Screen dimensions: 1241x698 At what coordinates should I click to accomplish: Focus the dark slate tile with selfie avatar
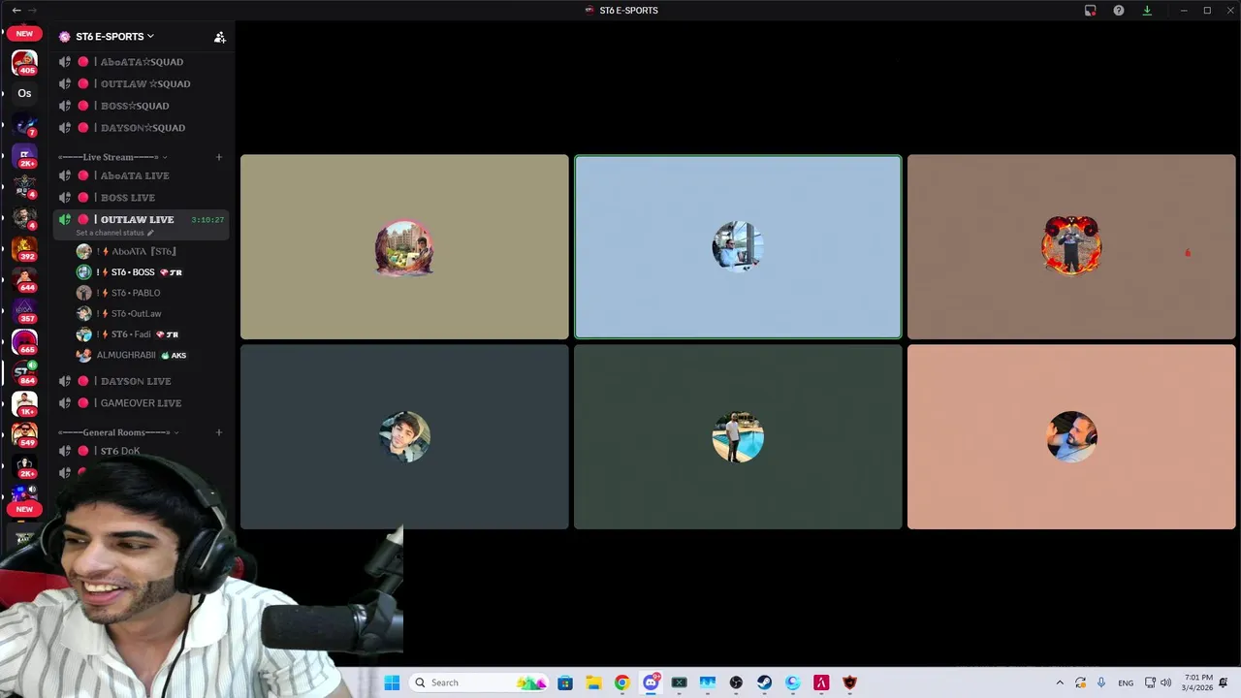(x=404, y=437)
